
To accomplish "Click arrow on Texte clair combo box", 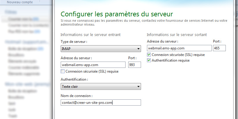I will pos(138,87).
